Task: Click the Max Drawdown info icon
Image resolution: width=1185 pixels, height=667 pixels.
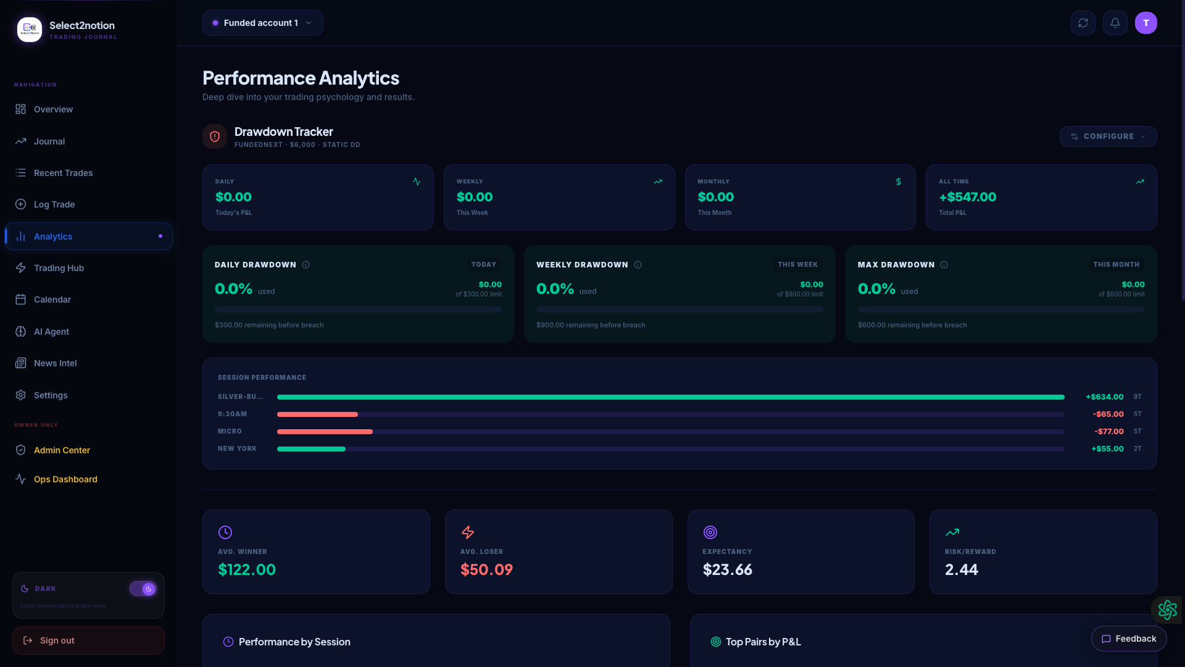Action: click(944, 265)
